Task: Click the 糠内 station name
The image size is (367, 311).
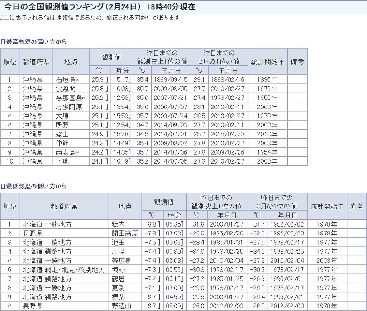Action: point(118,224)
